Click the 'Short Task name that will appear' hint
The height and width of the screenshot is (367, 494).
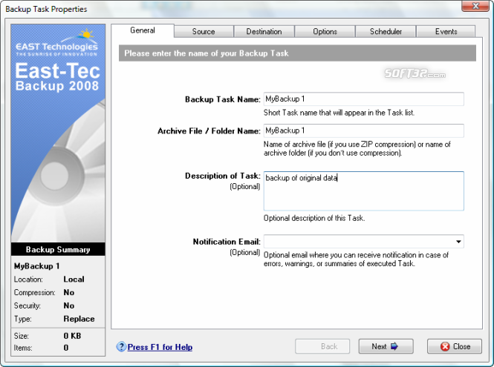(339, 113)
